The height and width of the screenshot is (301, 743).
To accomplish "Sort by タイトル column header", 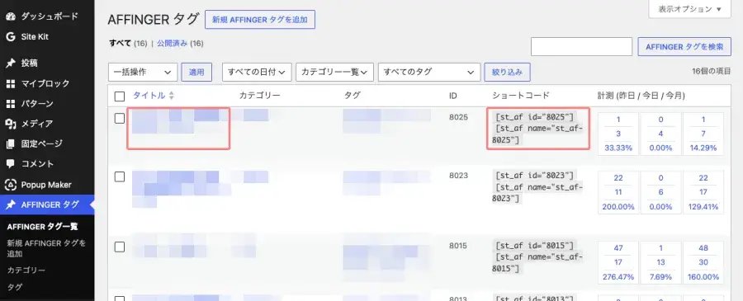I will click(149, 96).
